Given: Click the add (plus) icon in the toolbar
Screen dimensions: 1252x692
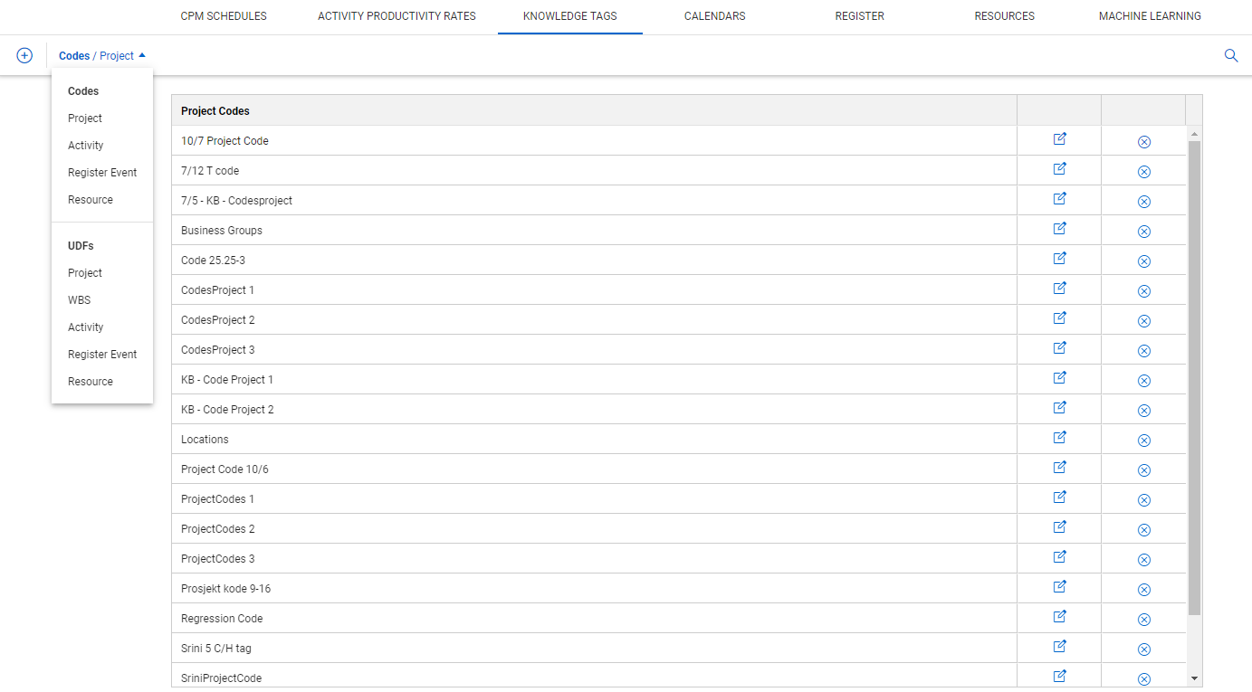Looking at the screenshot, I should pyautogui.click(x=24, y=55).
